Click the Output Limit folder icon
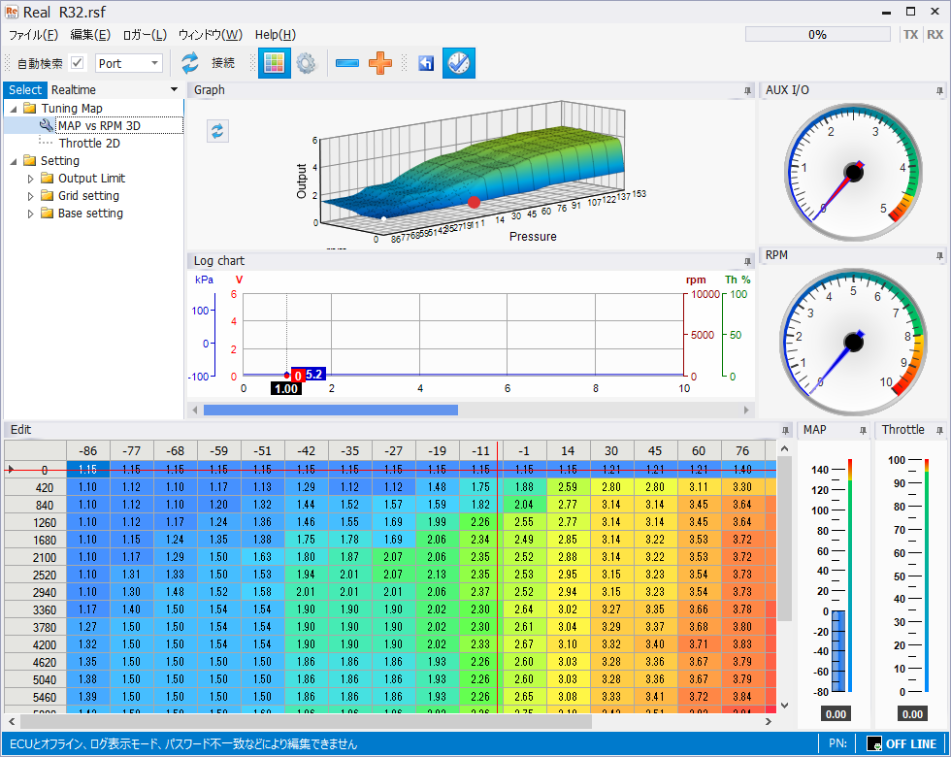 click(48, 179)
